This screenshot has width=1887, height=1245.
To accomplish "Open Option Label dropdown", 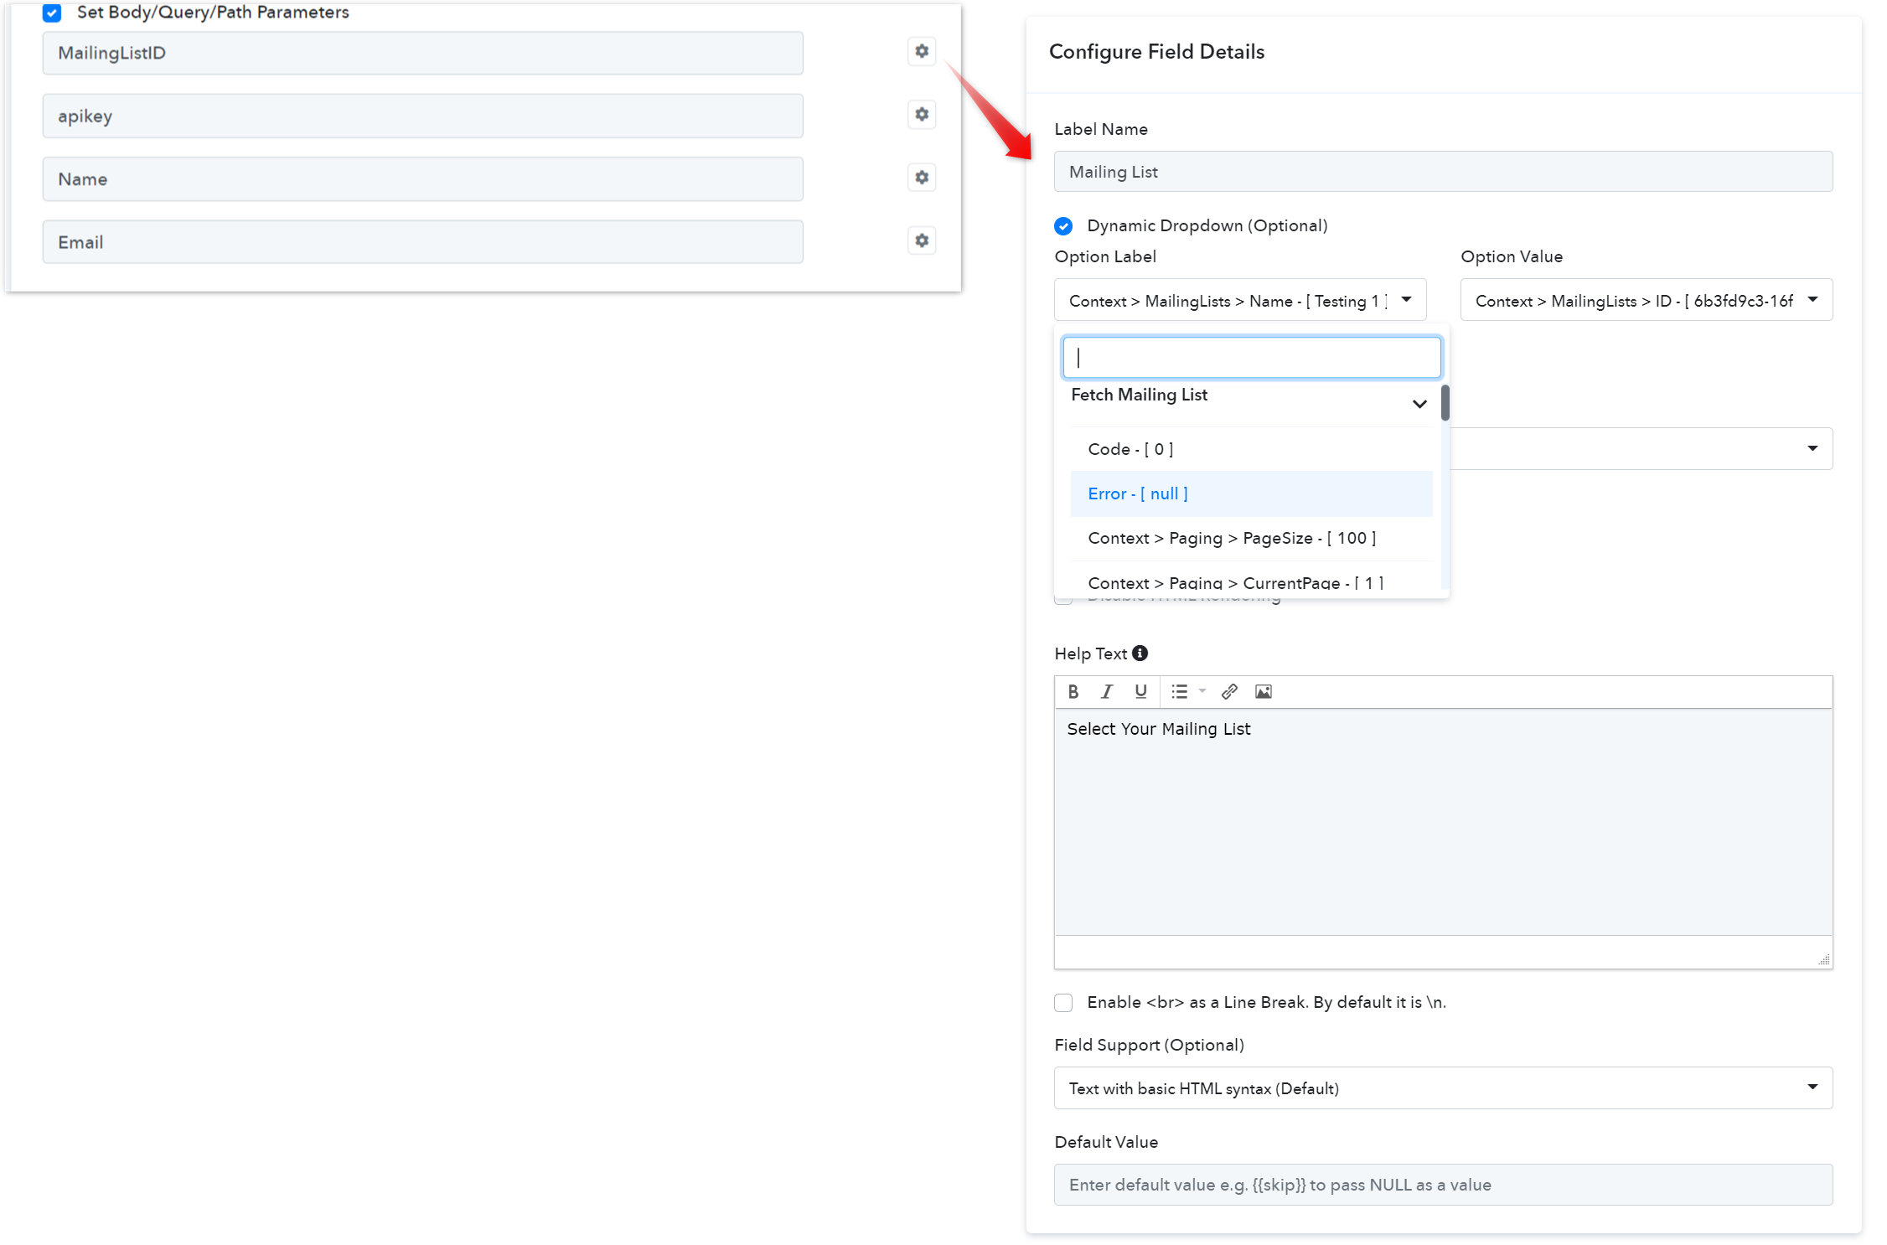I will point(1240,300).
